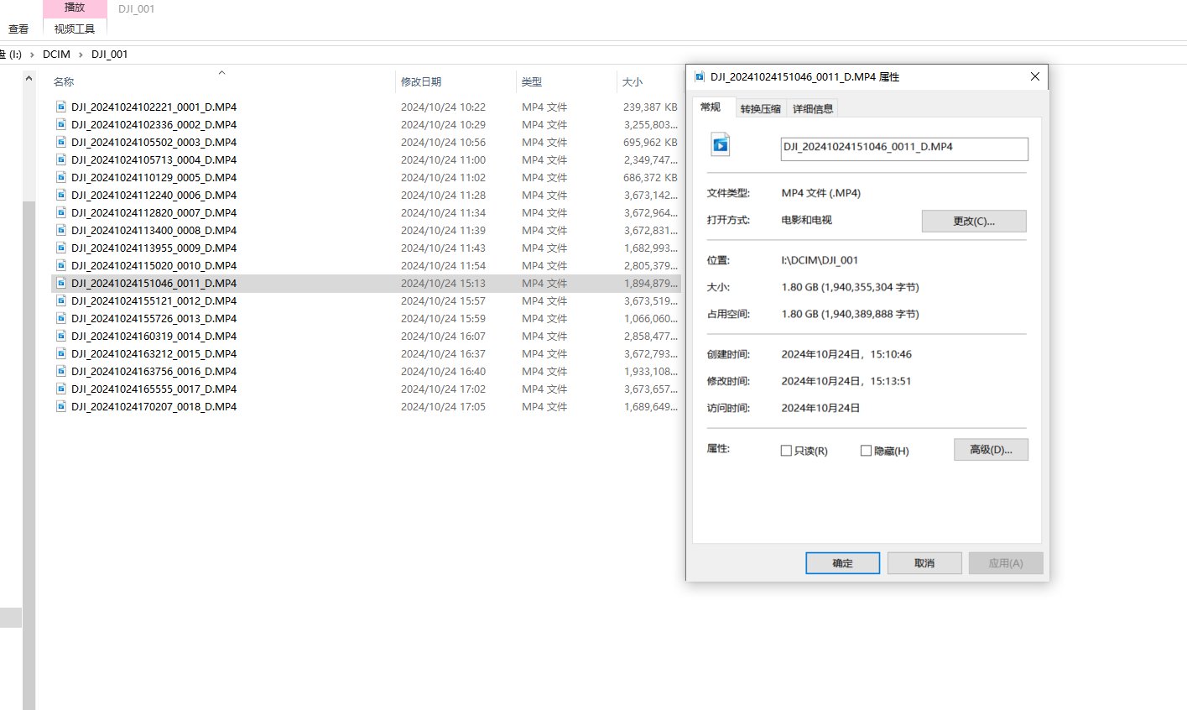Select file DJI_20241024110129_0005_D.MP4
1187x710 pixels.
[x=154, y=177]
